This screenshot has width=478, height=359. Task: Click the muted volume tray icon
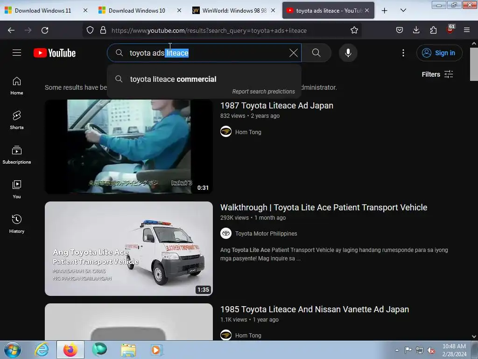click(431, 350)
